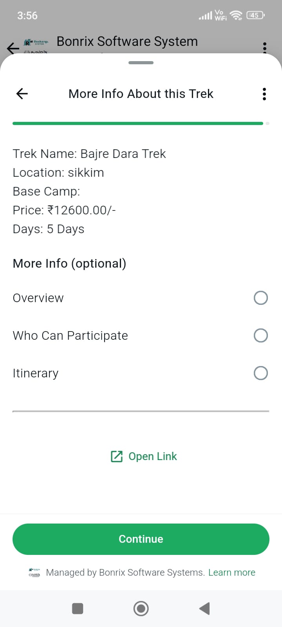Open three-dot menu beside trek title
Viewport: 282px width, 627px height.
264,94
